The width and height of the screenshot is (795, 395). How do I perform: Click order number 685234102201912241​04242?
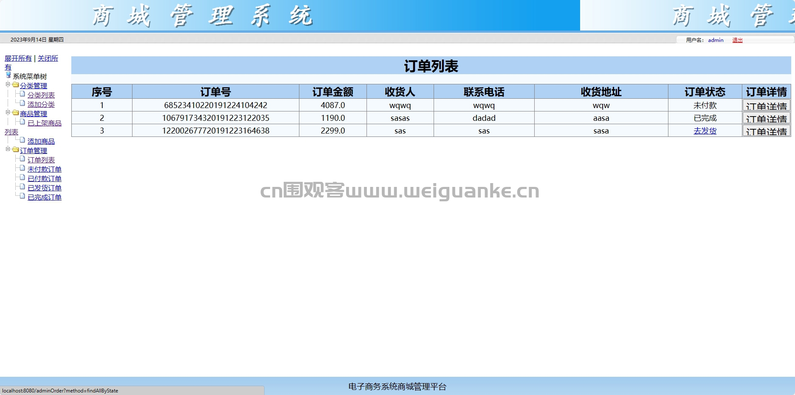tap(216, 105)
